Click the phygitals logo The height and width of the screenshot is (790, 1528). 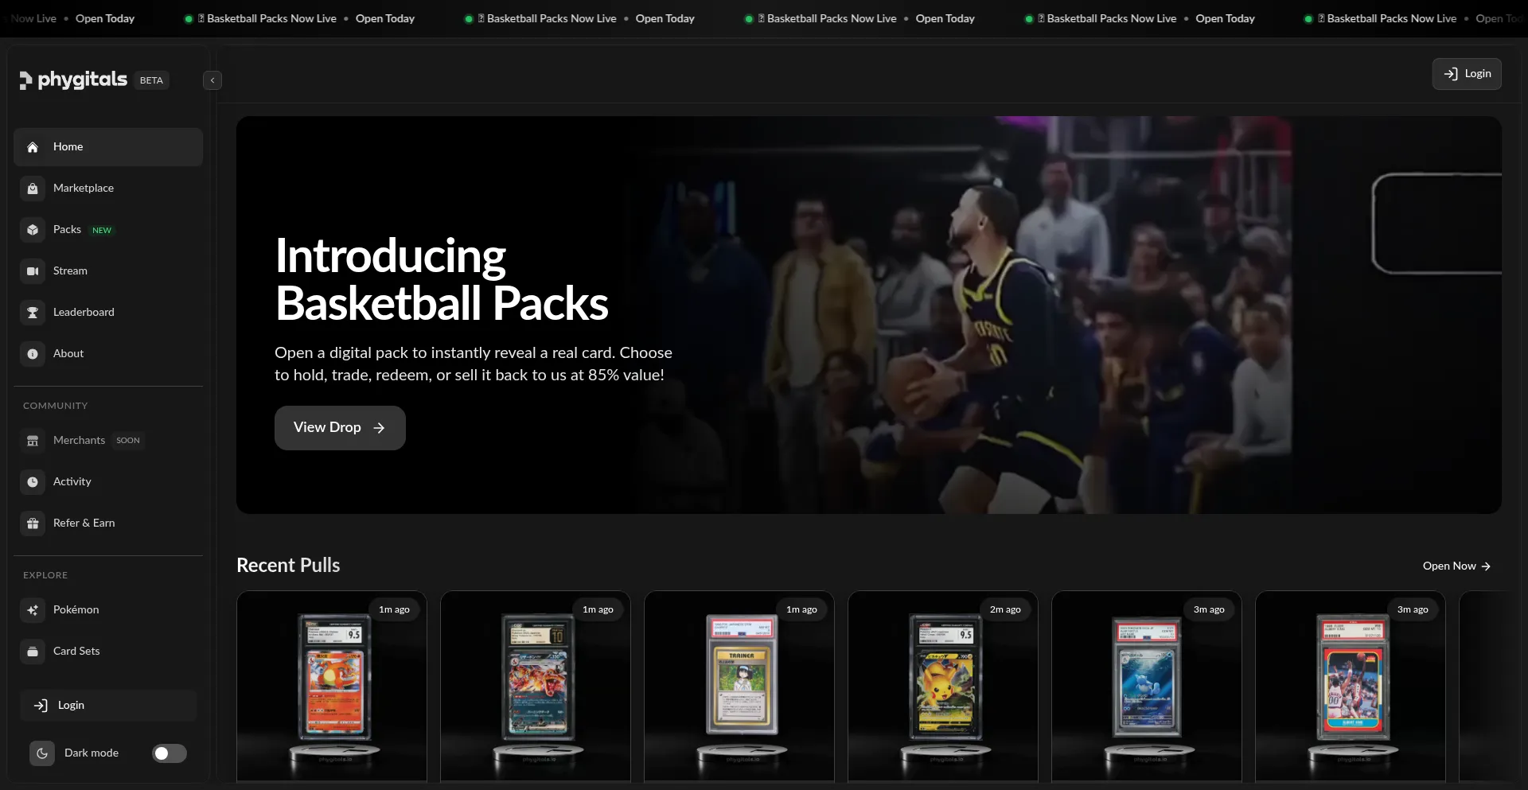point(74,80)
